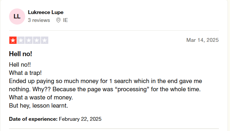
Task: Click the "Date of experience:" label
Action: coord(33,119)
